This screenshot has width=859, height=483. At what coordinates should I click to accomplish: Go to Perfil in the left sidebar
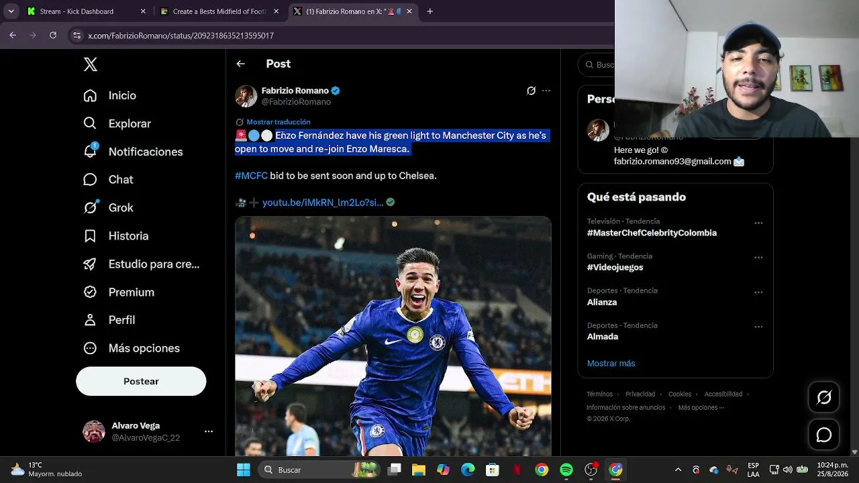(109, 320)
